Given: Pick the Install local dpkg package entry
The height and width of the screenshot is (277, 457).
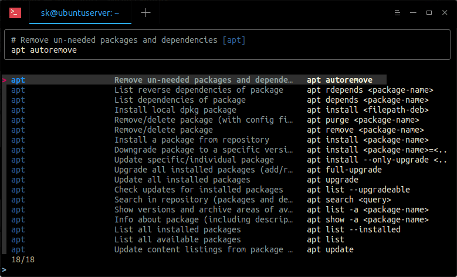Looking at the screenshot, I should pos(175,110).
